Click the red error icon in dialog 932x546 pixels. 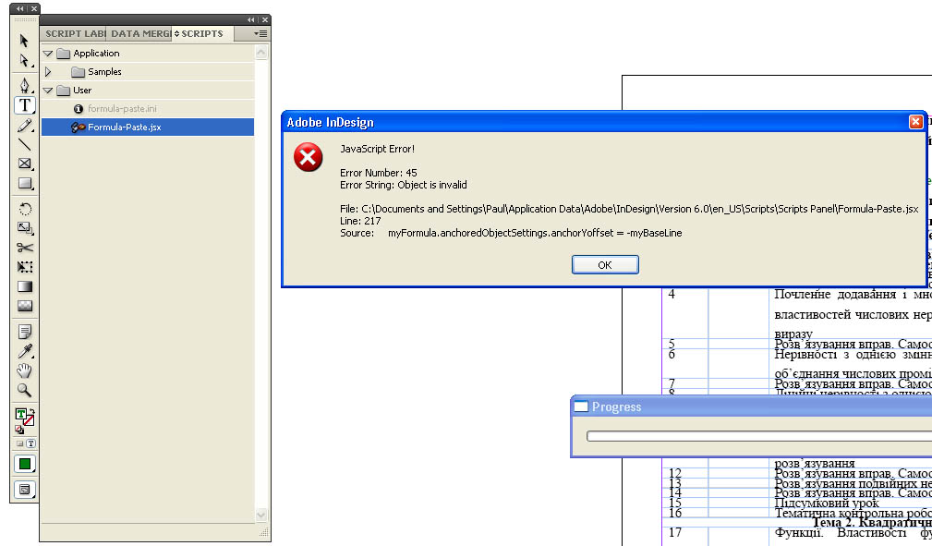point(308,157)
